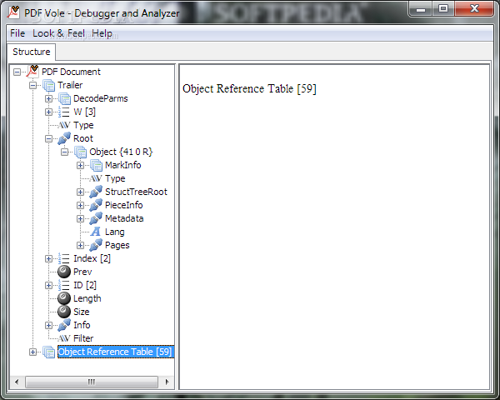Select the Metadata label in tree
Viewport: 500px width, 400px height.
coord(124,218)
